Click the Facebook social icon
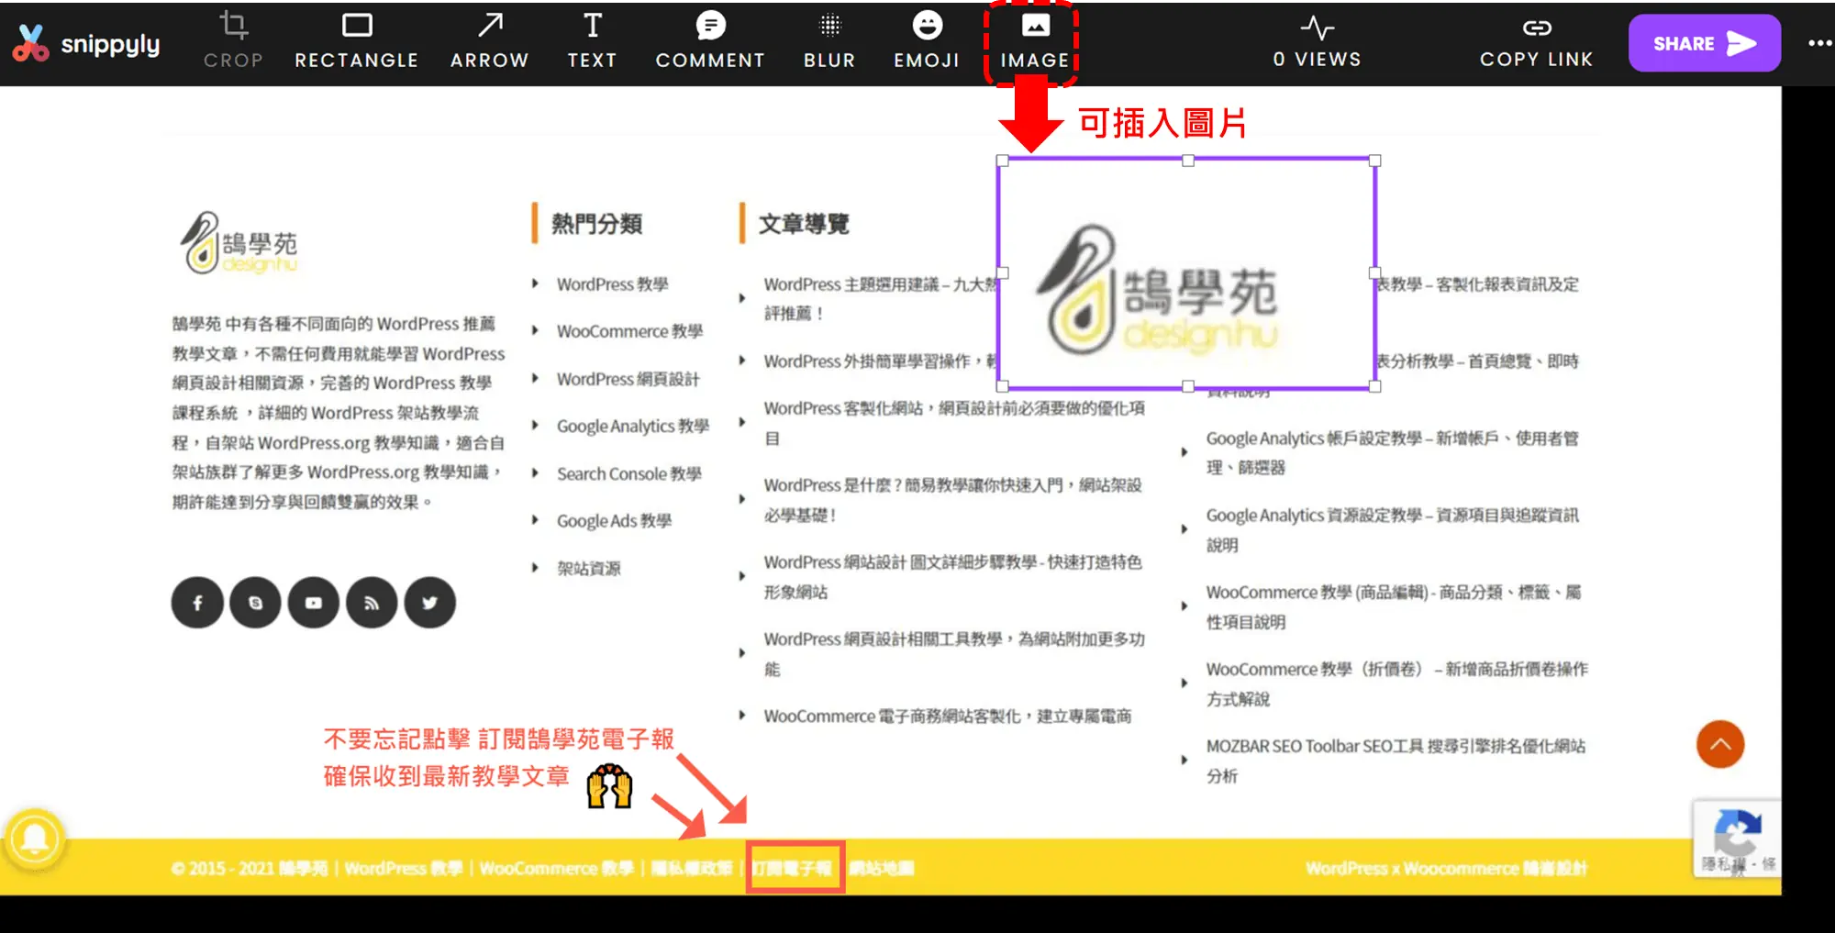The height and width of the screenshot is (933, 1835). [x=197, y=603]
